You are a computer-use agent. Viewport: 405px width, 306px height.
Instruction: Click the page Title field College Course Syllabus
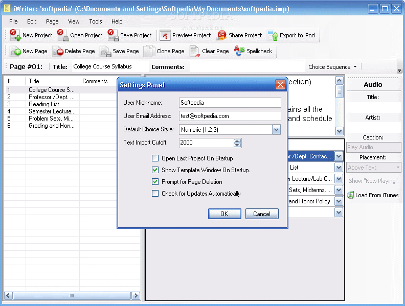pyautogui.click(x=110, y=66)
